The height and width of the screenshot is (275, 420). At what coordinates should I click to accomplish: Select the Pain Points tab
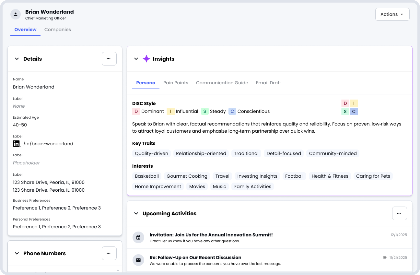(x=176, y=83)
